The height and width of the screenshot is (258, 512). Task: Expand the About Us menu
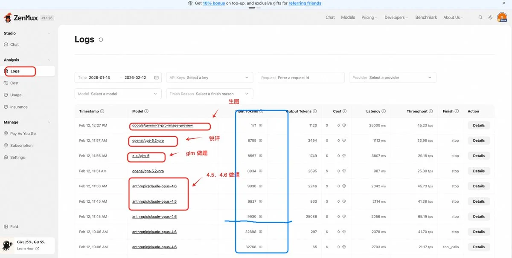pyautogui.click(x=453, y=17)
